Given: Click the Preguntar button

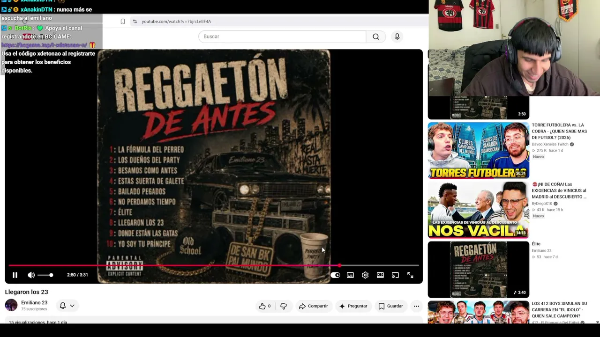Looking at the screenshot, I should point(353,306).
